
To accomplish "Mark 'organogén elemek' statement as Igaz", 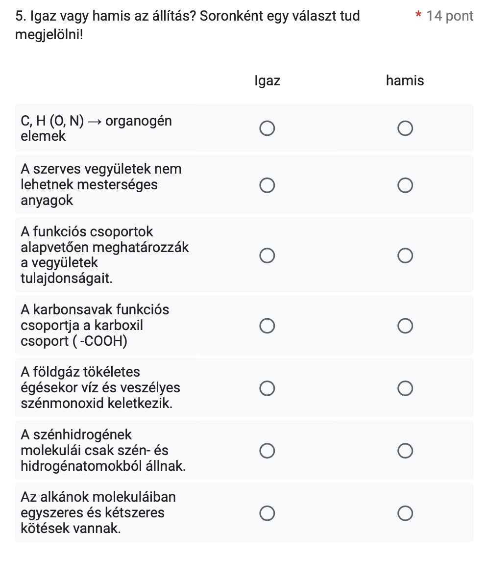I will tap(267, 128).
